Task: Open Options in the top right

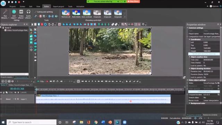Action: click(x=214, y=6)
